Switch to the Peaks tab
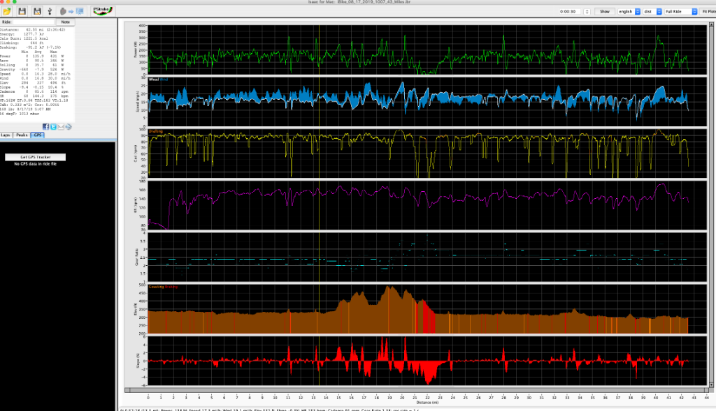The image size is (716, 411). tap(21, 135)
